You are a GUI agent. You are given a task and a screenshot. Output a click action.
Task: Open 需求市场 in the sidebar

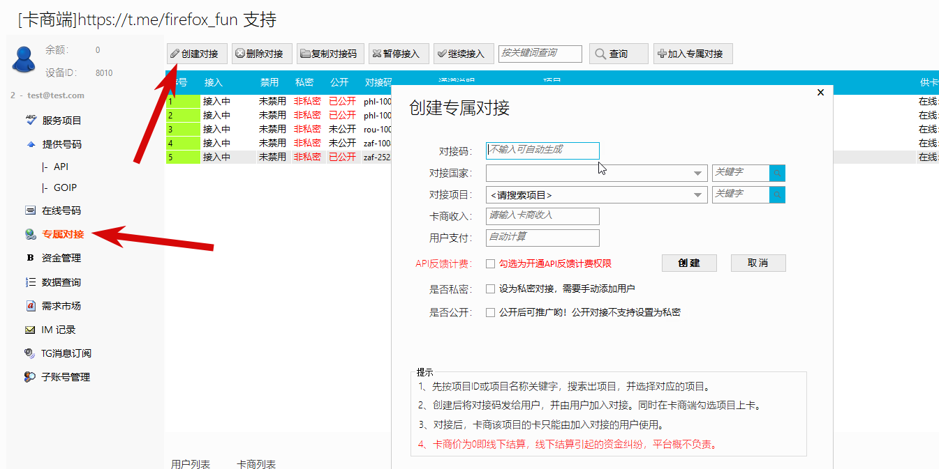point(61,306)
